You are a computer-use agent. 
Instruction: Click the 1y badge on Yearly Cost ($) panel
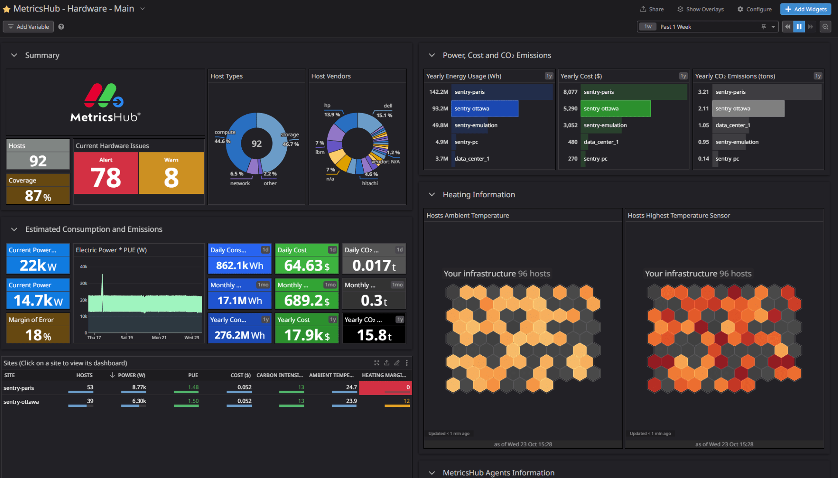pyautogui.click(x=683, y=76)
